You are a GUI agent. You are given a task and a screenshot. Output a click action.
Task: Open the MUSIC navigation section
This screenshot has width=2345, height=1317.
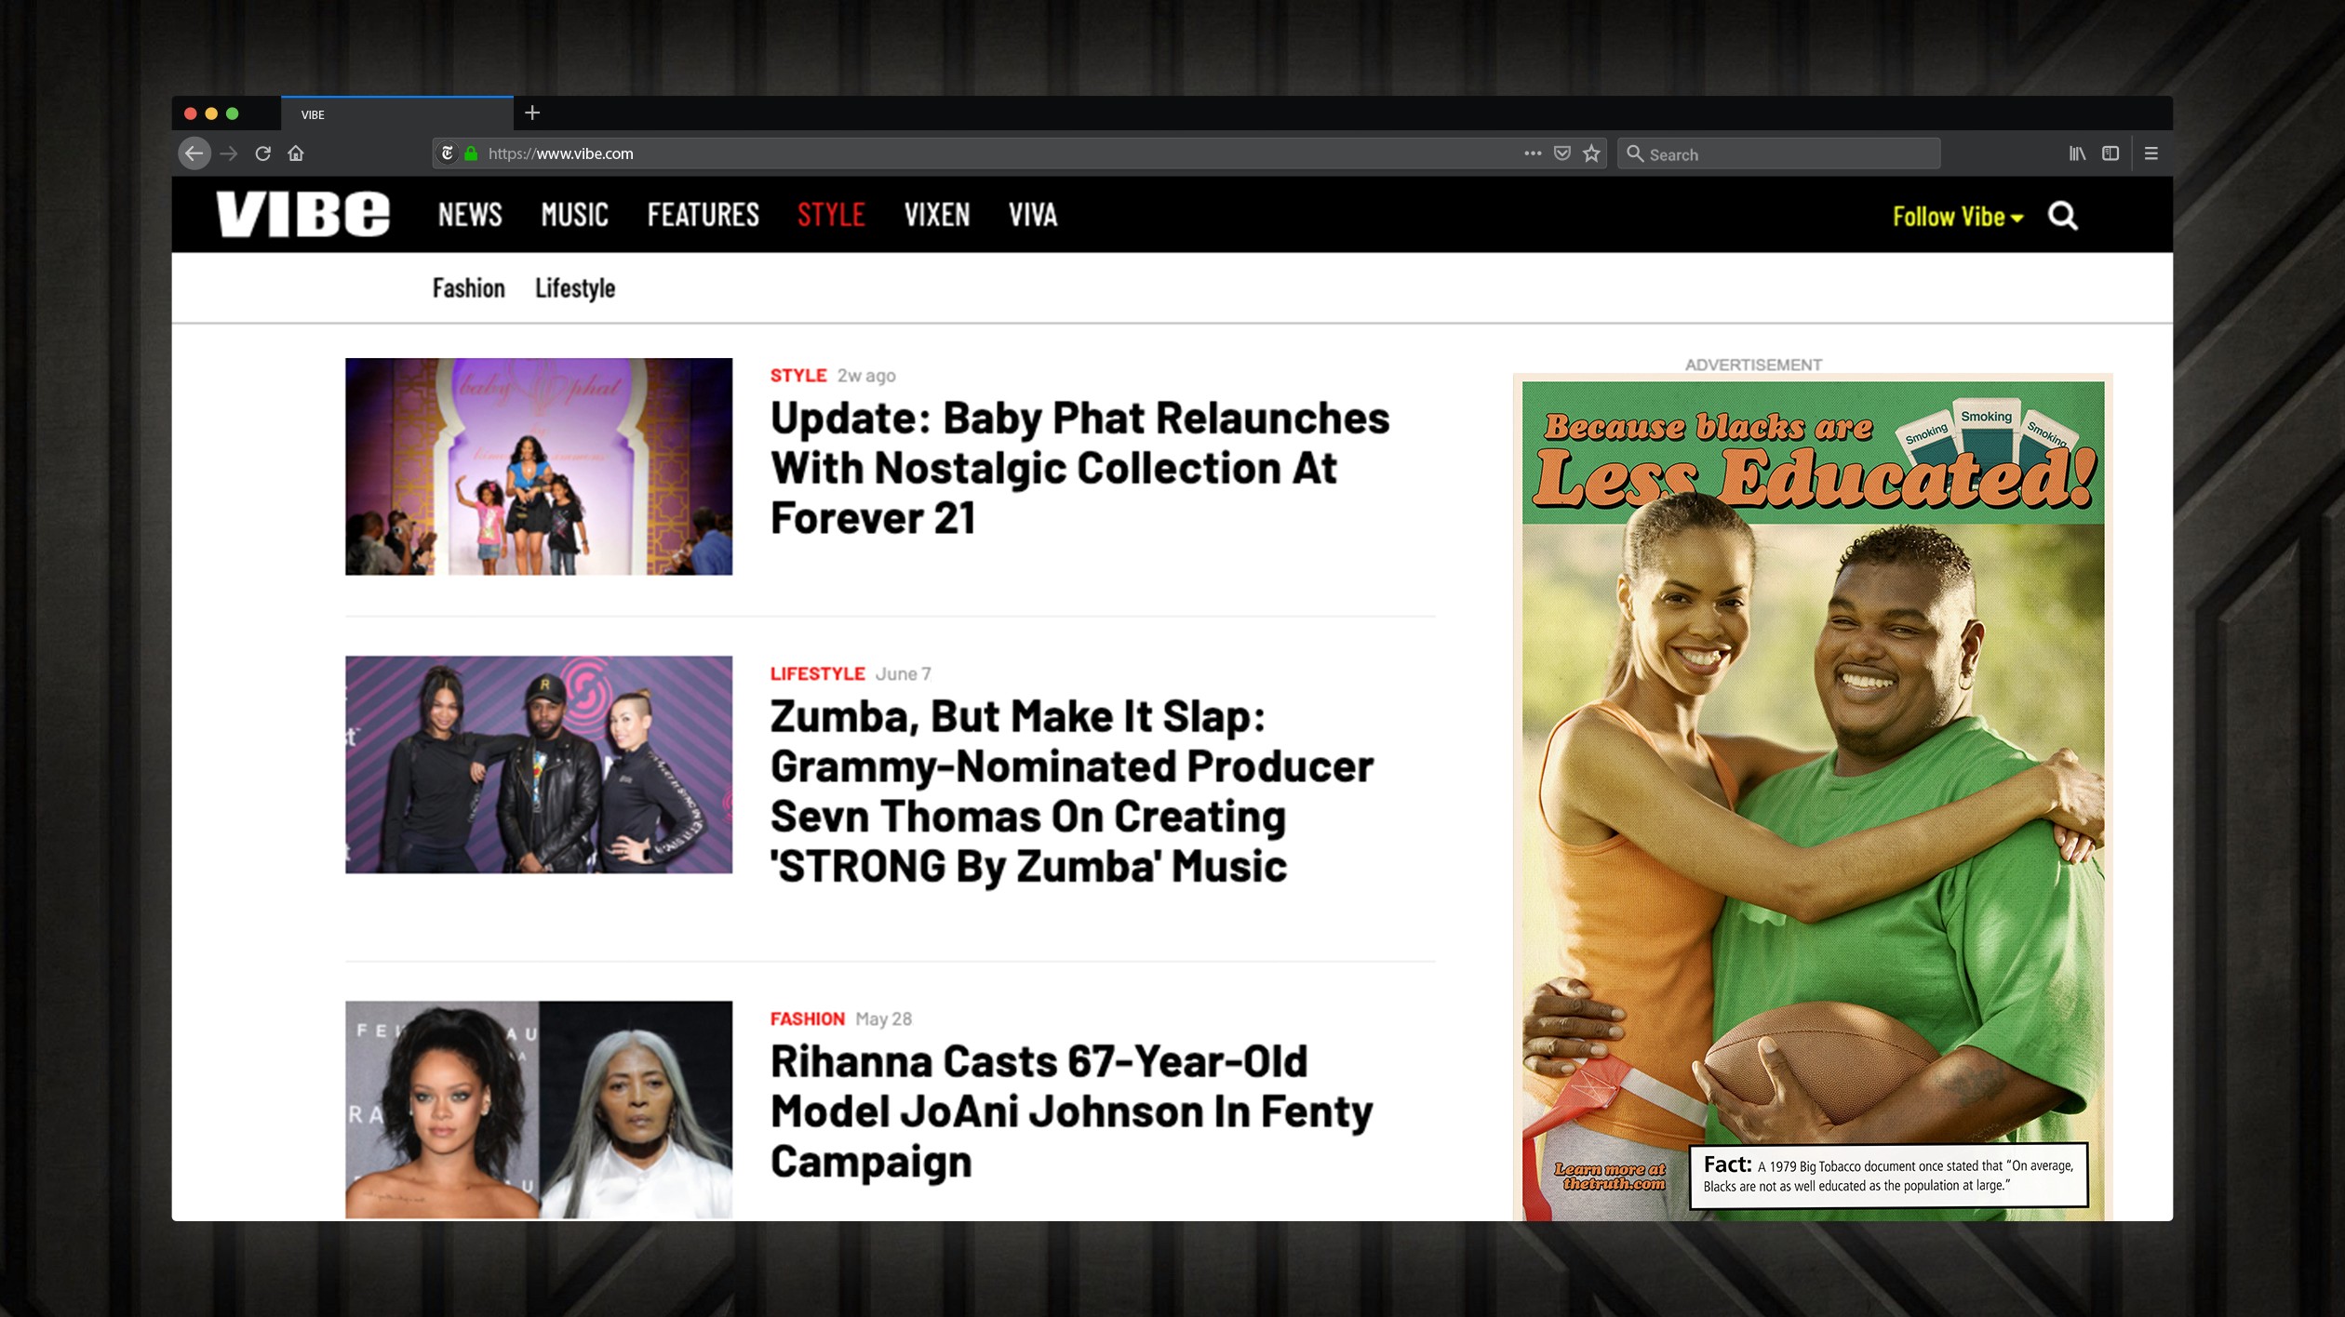click(x=574, y=215)
